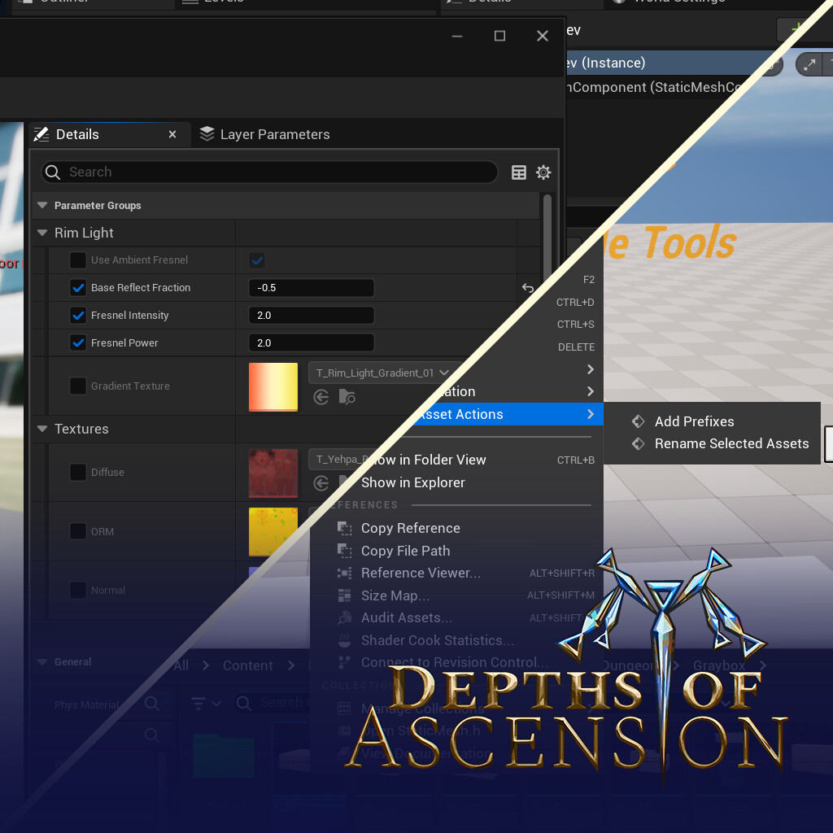
Task: Open Size Map for the asset
Action: click(395, 595)
